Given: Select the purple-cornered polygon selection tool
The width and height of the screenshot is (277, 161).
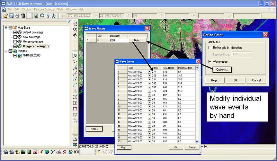Looking at the screenshot, I should [75, 109].
